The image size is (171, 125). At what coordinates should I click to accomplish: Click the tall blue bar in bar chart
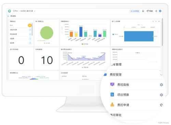[x=81, y=32]
